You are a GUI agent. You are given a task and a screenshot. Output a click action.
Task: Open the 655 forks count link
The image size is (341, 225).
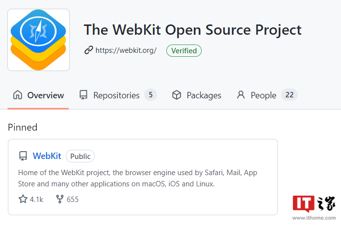(72, 199)
